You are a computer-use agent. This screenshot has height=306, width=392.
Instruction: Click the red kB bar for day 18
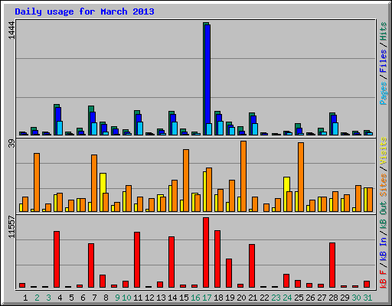pyautogui.click(x=217, y=259)
